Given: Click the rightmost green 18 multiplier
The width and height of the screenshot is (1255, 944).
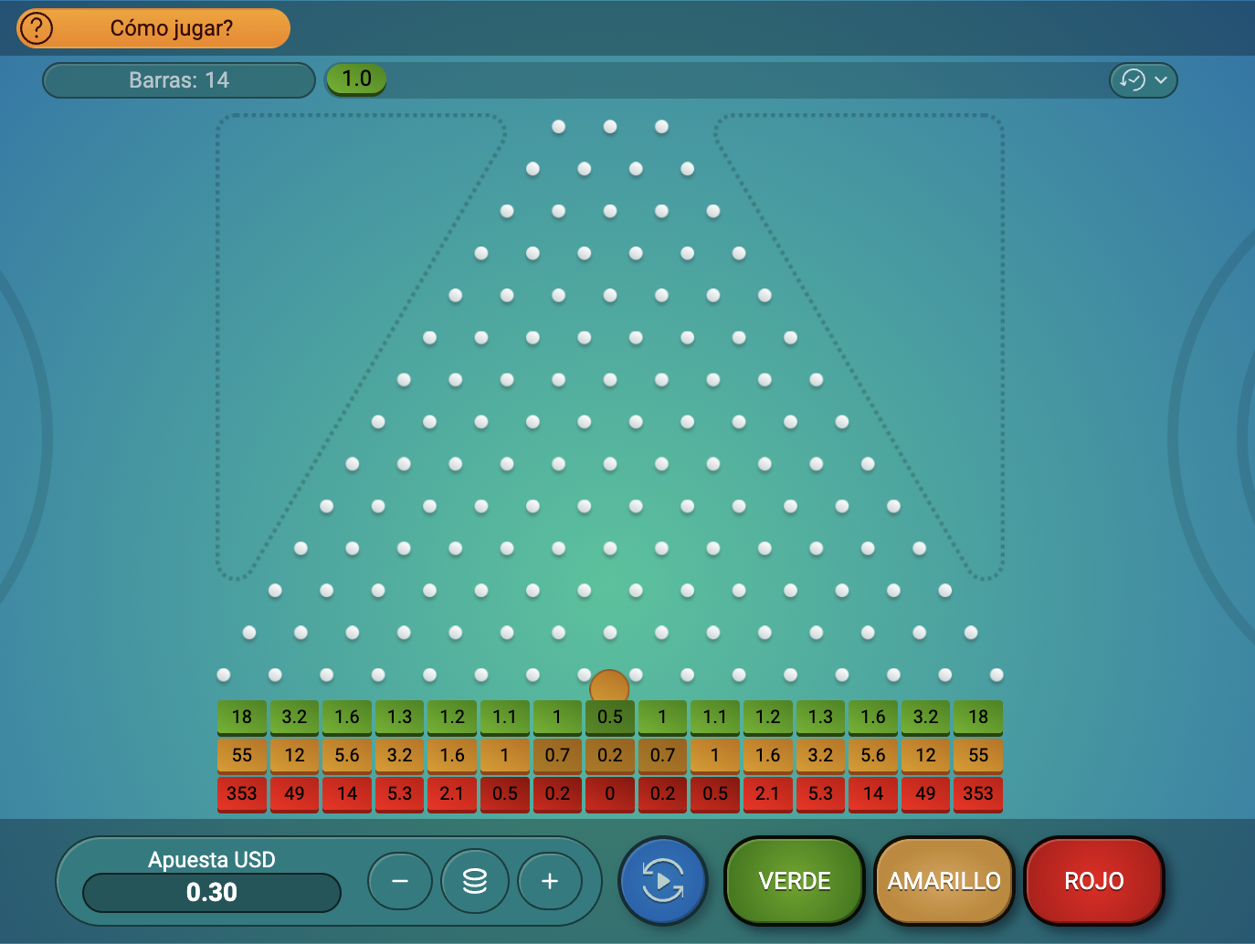Looking at the screenshot, I should click(x=978, y=718).
